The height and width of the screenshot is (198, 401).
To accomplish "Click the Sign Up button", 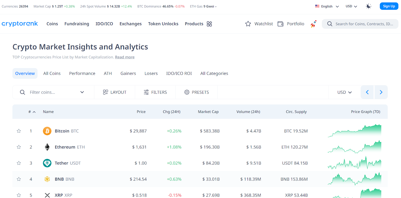I will [x=389, y=6].
